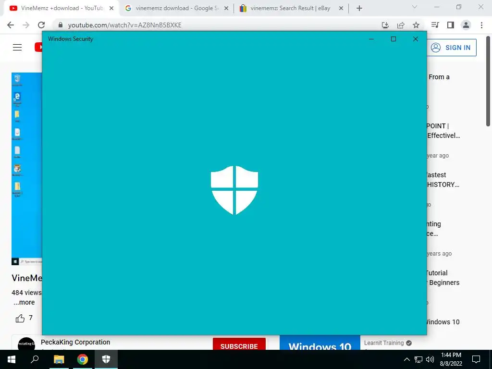This screenshot has height=369, width=492.
Task: Like the video with thumbs up
Action: tap(20, 318)
